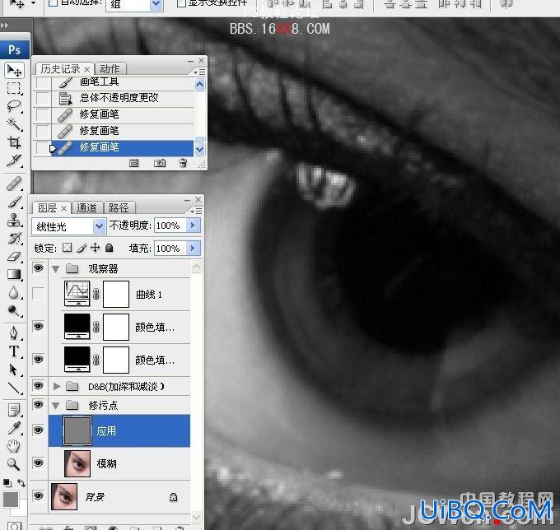Select the Rectangular Marquee tool

(x=14, y=88)
